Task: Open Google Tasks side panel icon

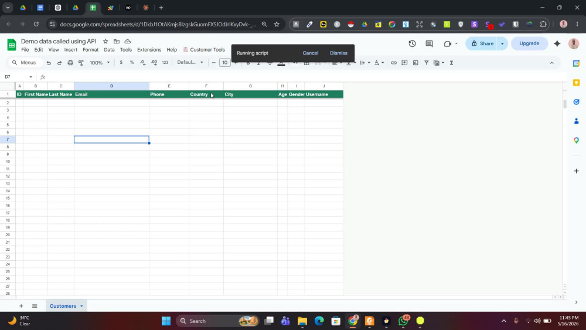Action: 576,101
